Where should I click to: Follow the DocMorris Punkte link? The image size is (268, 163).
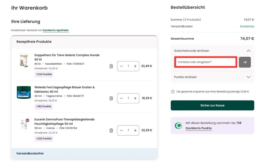coord(199,128)
